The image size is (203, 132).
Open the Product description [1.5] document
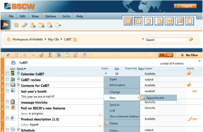click(x=40, y=119)
